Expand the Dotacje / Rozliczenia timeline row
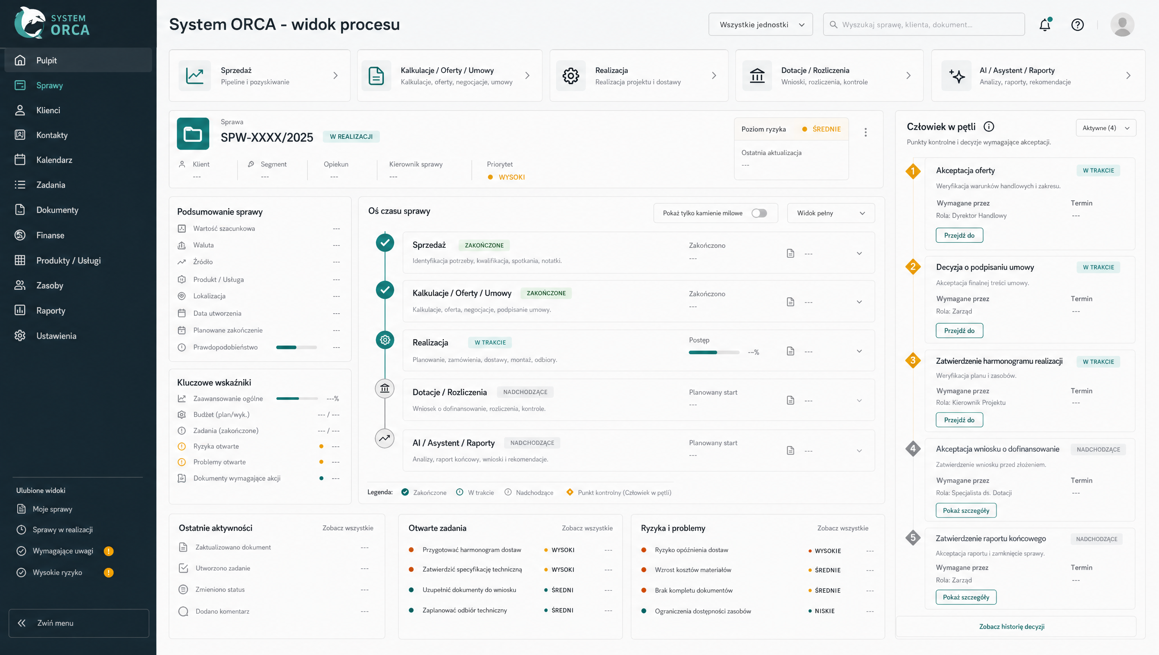The image size is (1159, 655). 859,400
